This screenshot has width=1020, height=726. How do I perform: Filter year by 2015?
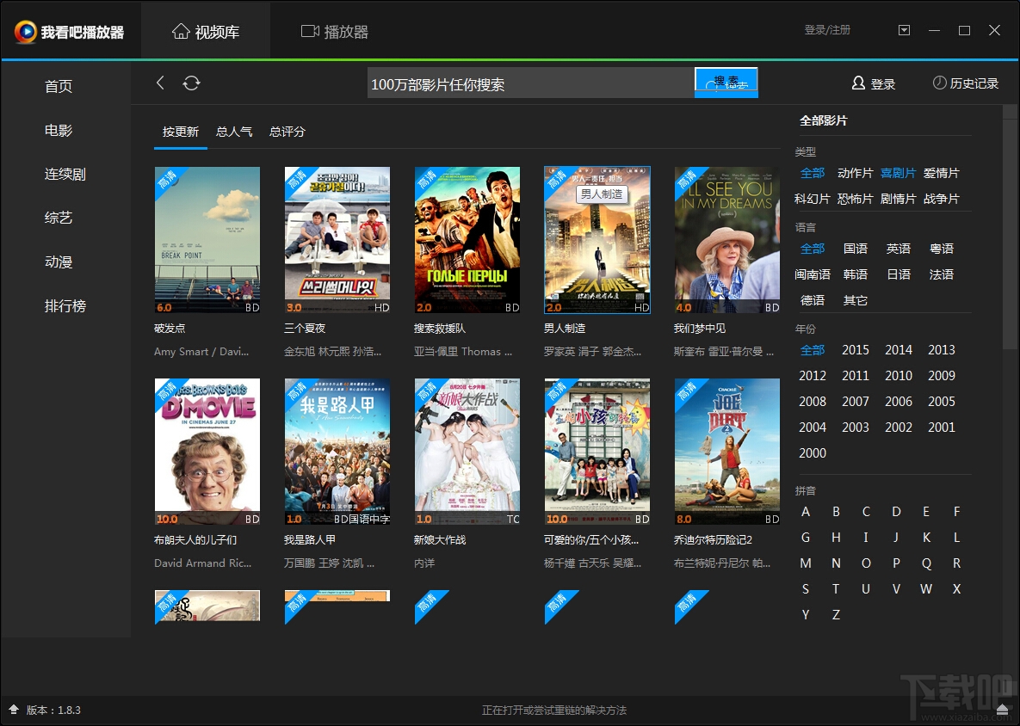(x=856, y=350)
